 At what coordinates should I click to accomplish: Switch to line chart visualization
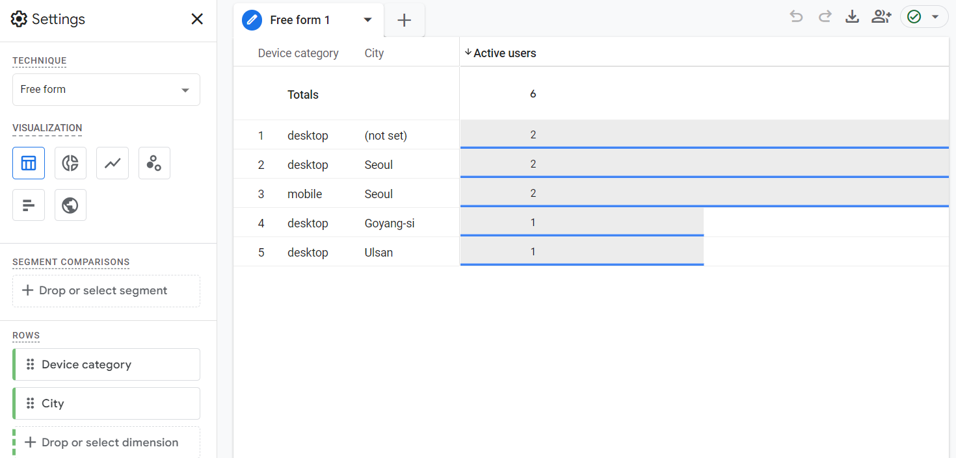tap(113, 163)
